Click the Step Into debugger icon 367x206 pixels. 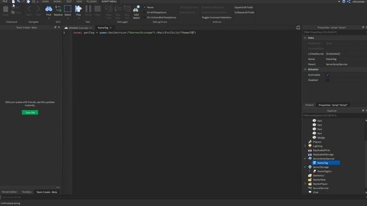[108, 11]
